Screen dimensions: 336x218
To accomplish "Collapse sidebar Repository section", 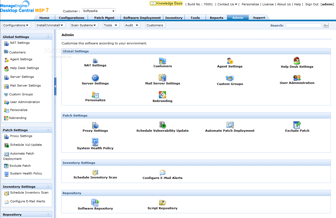I will [x=48, y=215].
